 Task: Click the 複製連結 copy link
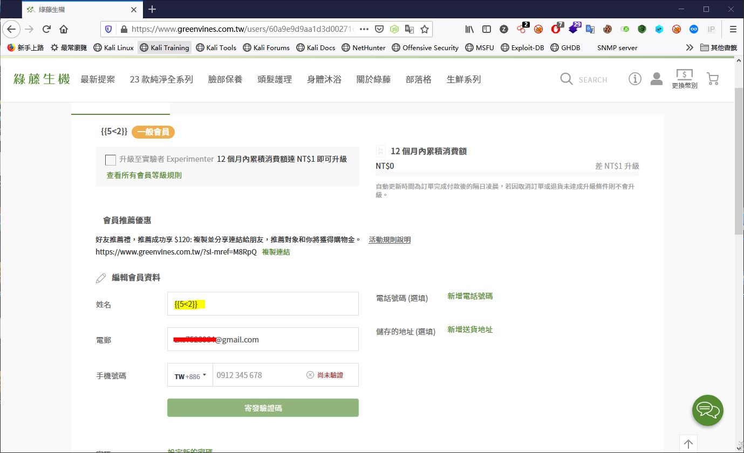(276, 252)
